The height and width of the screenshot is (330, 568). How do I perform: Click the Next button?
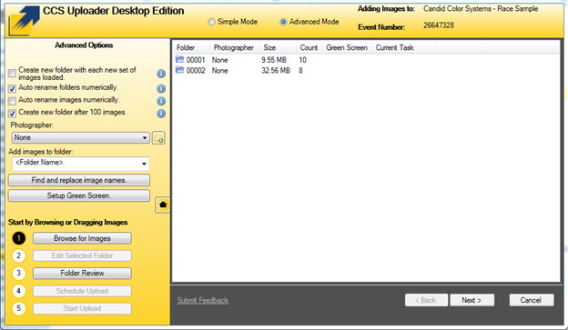click(472, 300)
